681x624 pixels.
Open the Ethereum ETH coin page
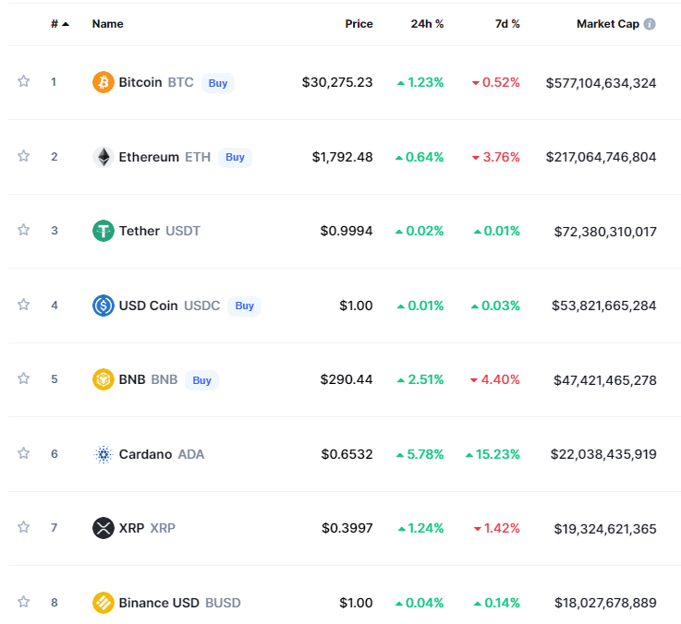click(164, 157)
